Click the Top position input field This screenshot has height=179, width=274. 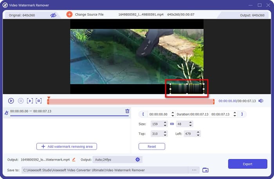click(x=157, y=134)
